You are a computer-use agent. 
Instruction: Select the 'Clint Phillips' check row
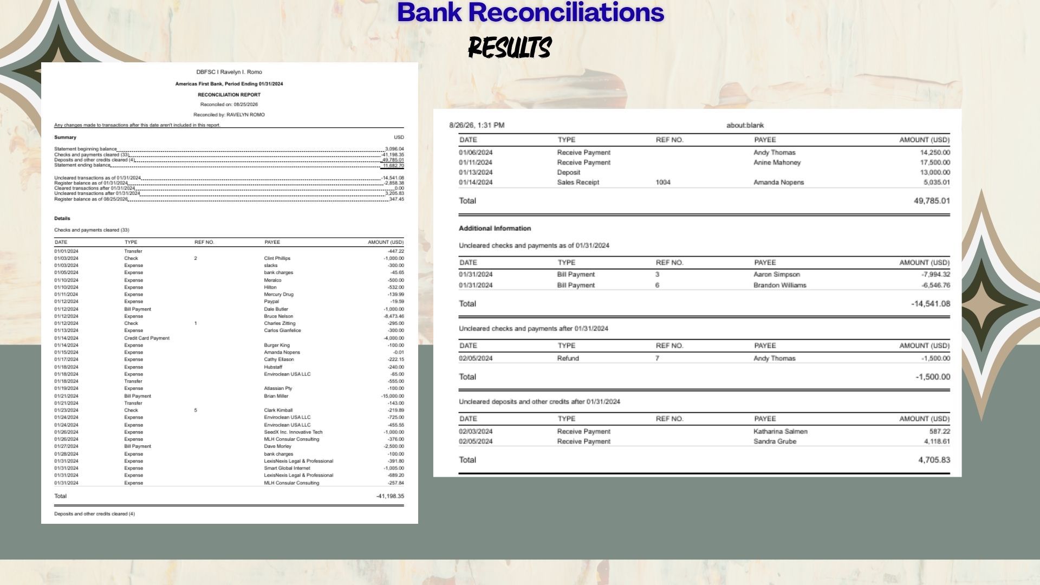229,258
